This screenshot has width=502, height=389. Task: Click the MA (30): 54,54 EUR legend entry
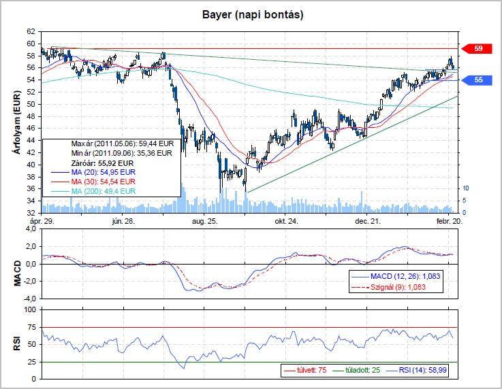pos(93,182)
